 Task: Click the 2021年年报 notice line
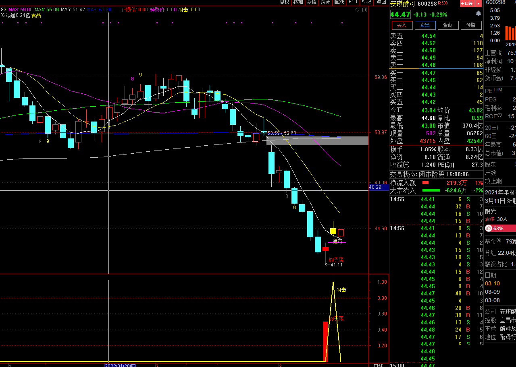pos(500,192)
